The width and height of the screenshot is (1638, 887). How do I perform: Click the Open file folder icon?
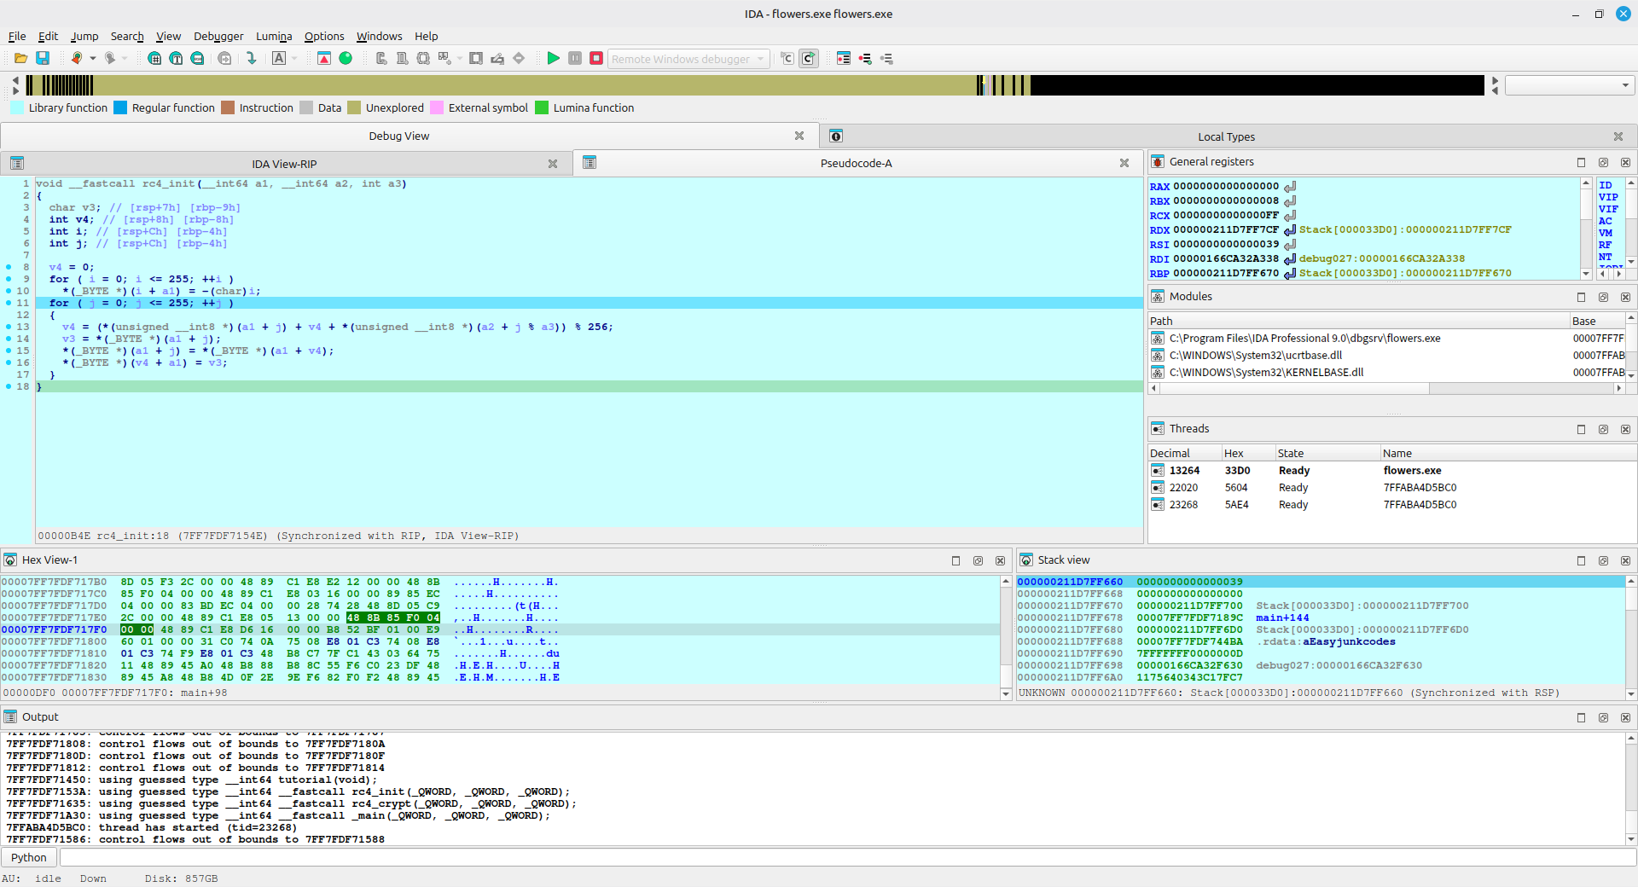(x=20, y=58)
